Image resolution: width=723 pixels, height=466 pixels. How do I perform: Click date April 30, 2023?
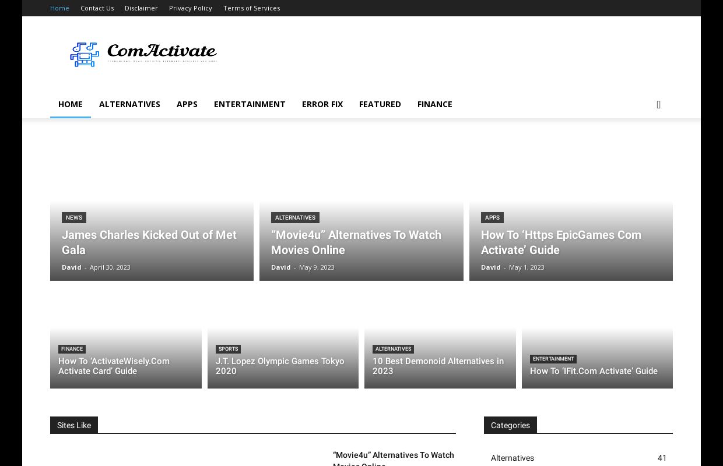(x=110, y=267)
